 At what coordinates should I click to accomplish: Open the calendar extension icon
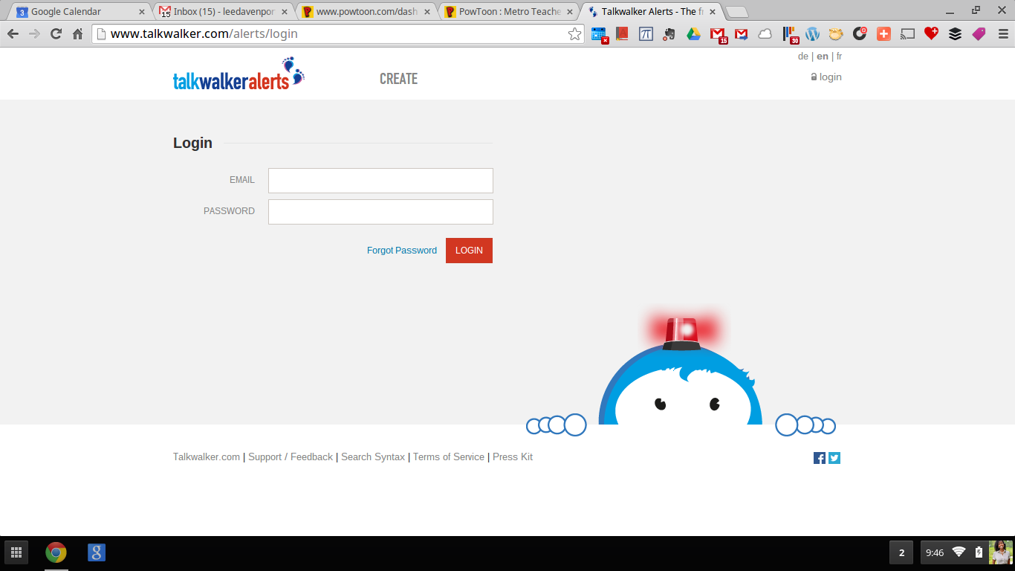(x=599, y=34)
